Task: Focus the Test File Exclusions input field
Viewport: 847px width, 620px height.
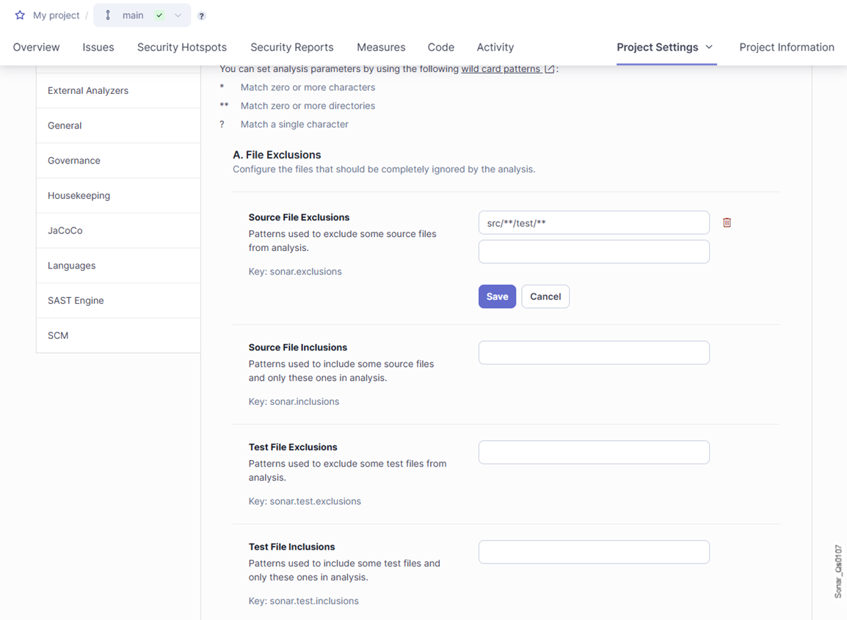Action: click(x=593, y=453)
